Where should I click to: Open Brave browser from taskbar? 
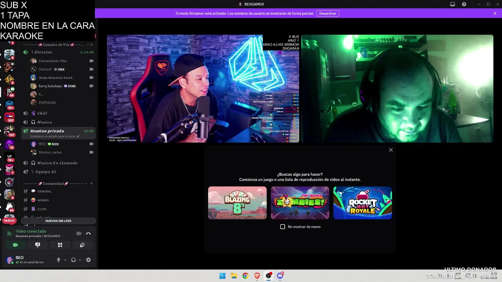click(257, 276)
